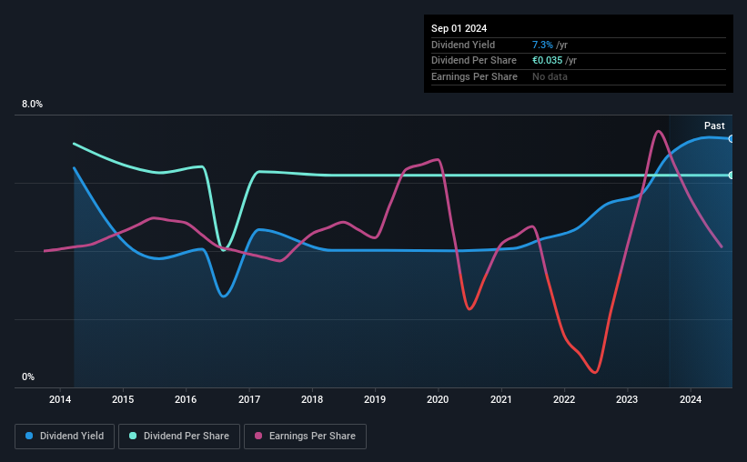Click the Dividend Yield endpoint marker
The width and height of the screenshot is (747, 462).
click(732, 139)
